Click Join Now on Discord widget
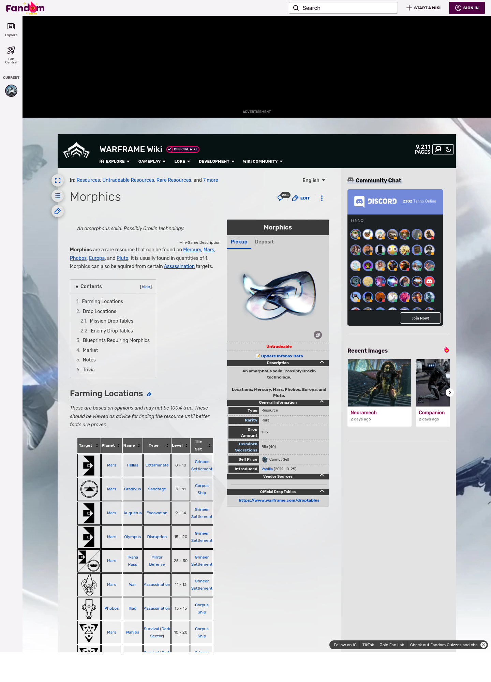This screenshot has width=491, height=682. (x=420, y=318)
